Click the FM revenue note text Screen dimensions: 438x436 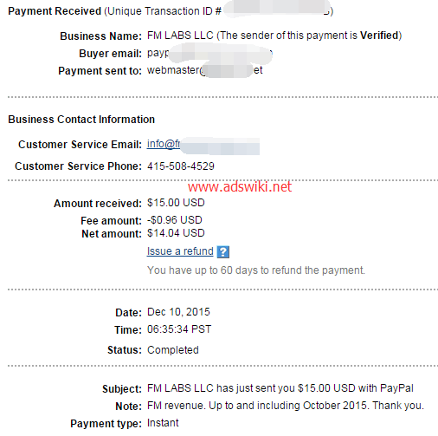pyautogui.click(x=286, y=406)
